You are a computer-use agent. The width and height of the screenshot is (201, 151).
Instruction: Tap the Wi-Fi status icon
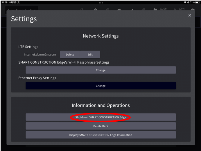[185, 2]
